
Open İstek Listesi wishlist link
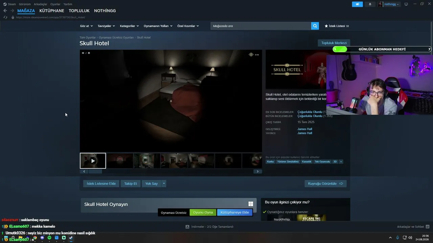pyautogui.click(x=337, y=26)
